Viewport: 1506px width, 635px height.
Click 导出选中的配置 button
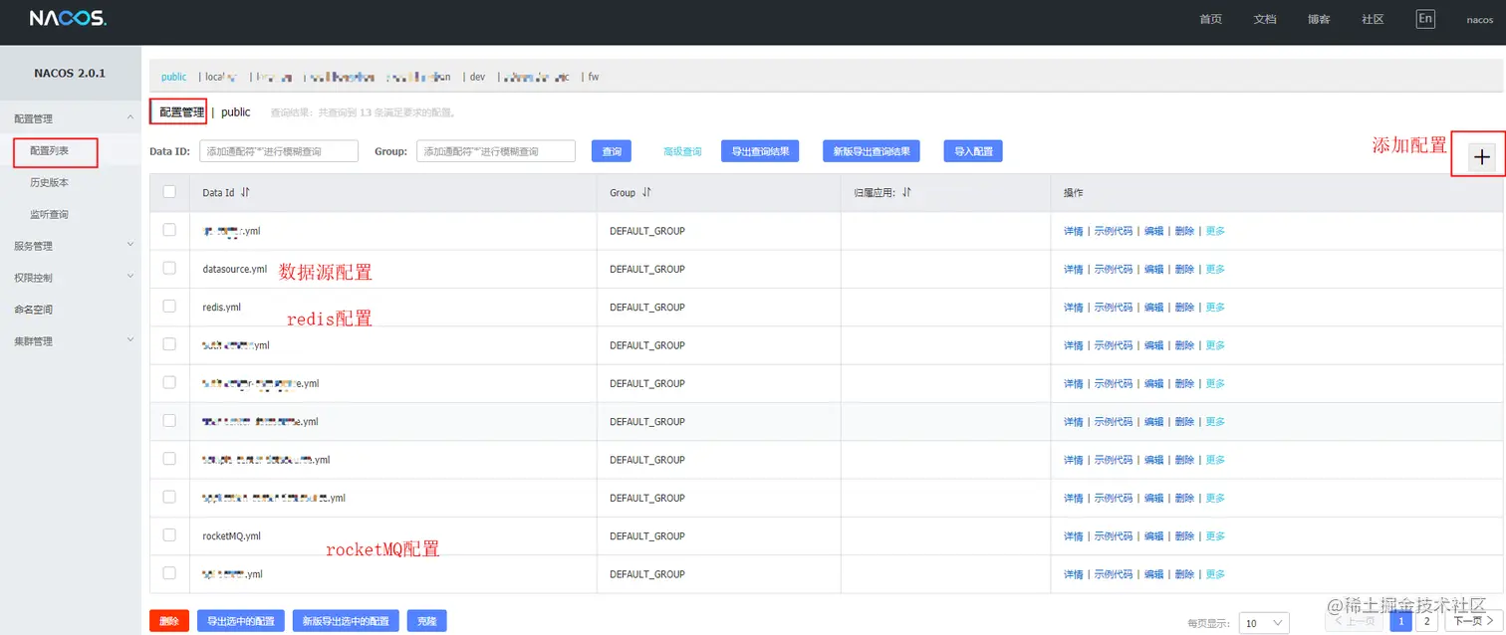241,621
